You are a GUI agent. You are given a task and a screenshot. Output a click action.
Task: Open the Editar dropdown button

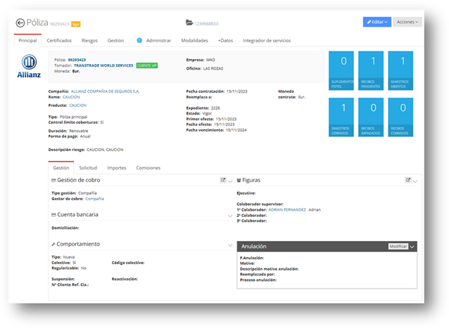coord(377,22)
